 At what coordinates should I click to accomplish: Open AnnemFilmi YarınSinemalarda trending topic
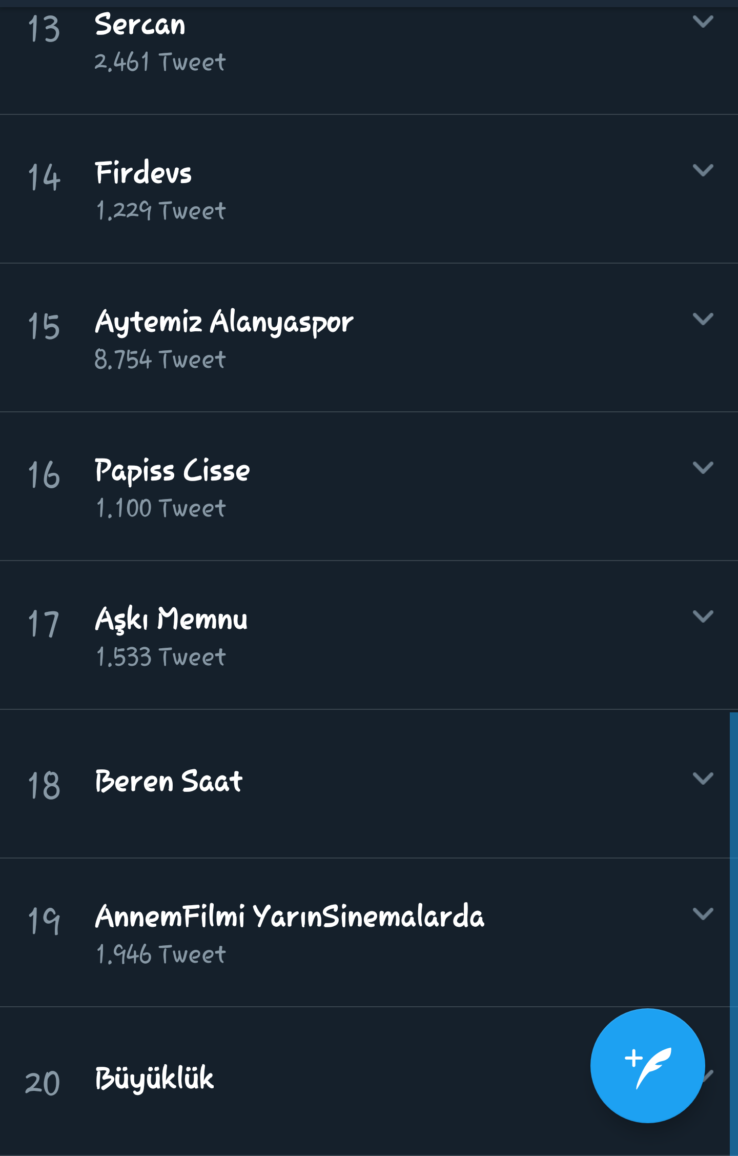coord(290,916)
